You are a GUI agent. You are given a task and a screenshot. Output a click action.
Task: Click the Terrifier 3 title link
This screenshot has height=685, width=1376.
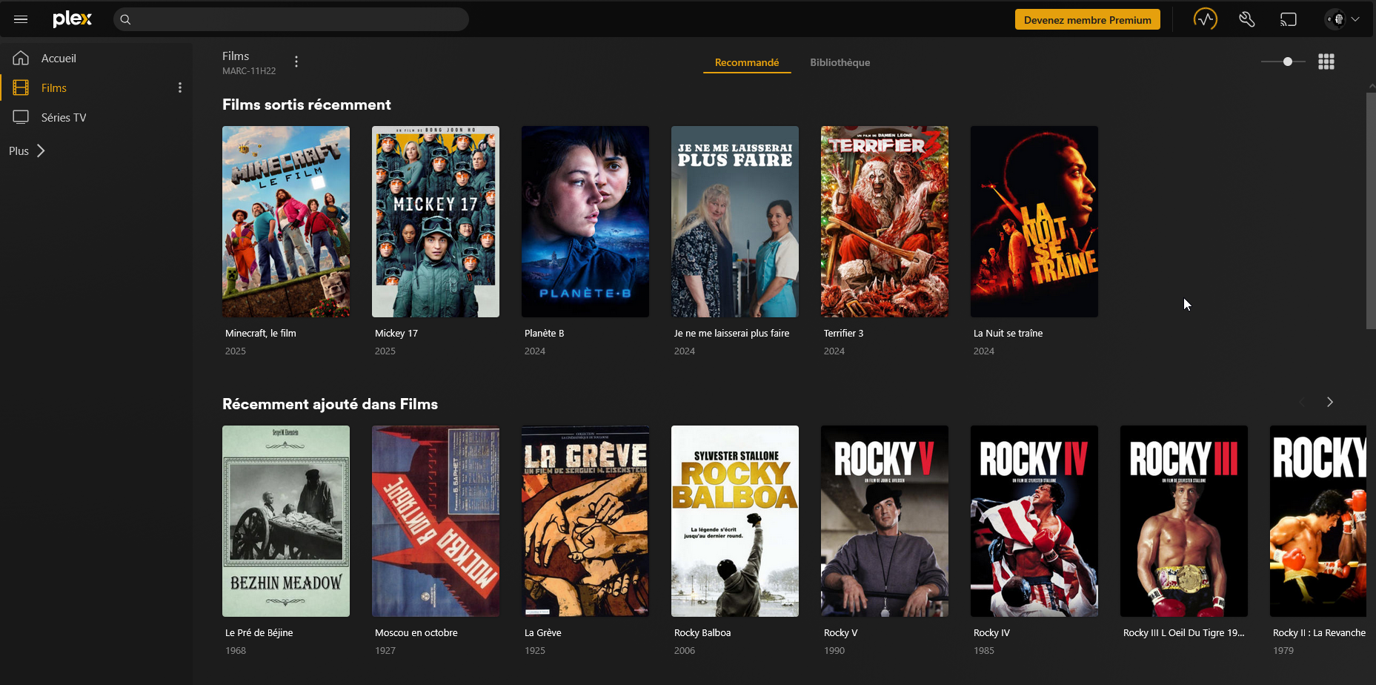[x=843, y=333]
